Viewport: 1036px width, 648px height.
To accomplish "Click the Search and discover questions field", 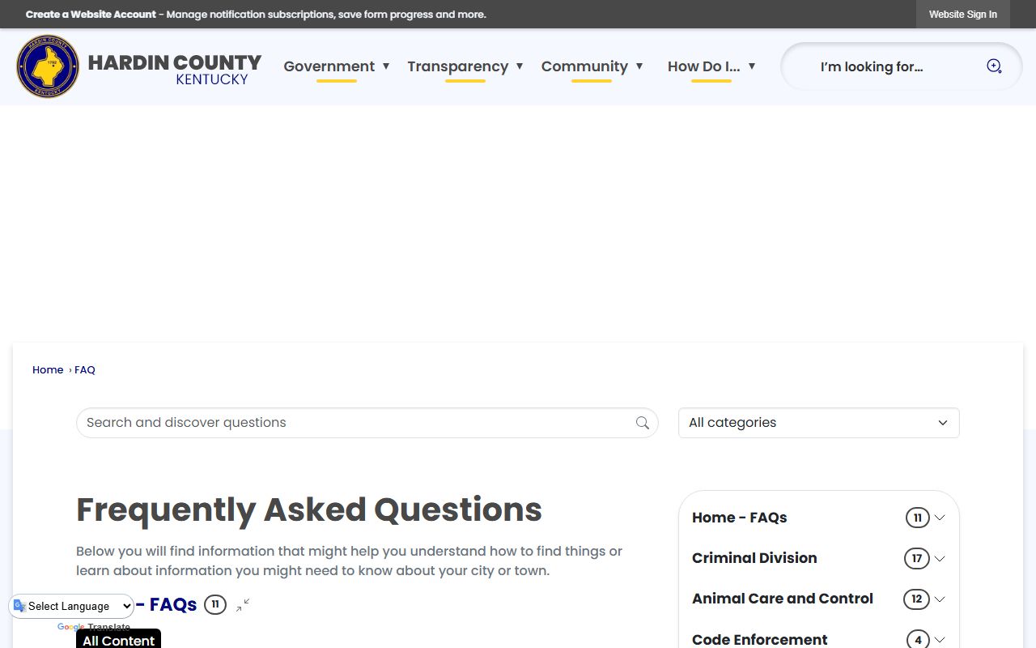I will pos(356,423).
